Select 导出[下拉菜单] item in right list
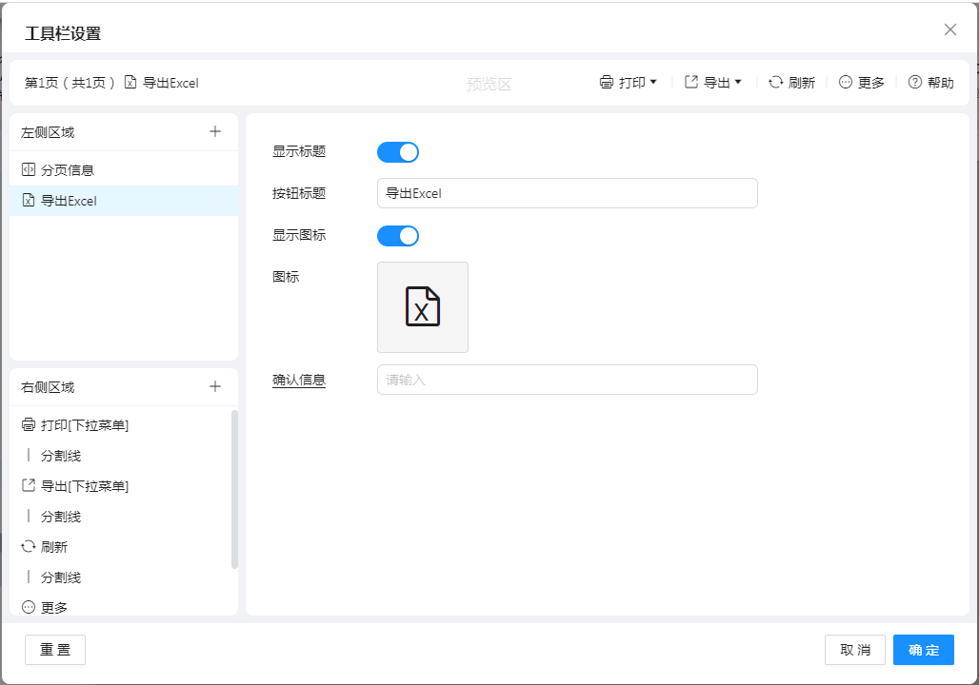This screenshot has width=979, height=685. pyautogui.click(x=84, y=486)
